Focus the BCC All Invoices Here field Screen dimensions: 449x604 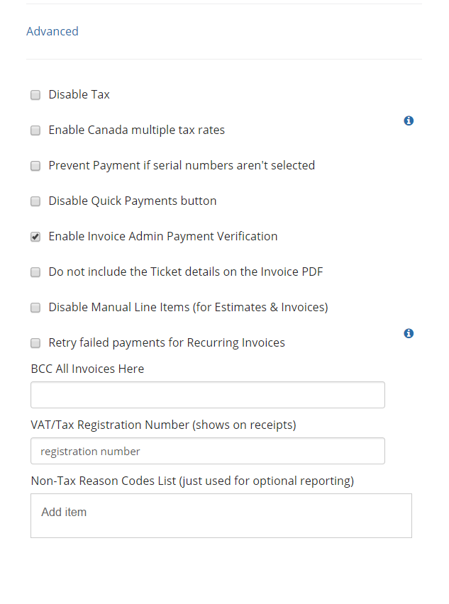point(208,395)
